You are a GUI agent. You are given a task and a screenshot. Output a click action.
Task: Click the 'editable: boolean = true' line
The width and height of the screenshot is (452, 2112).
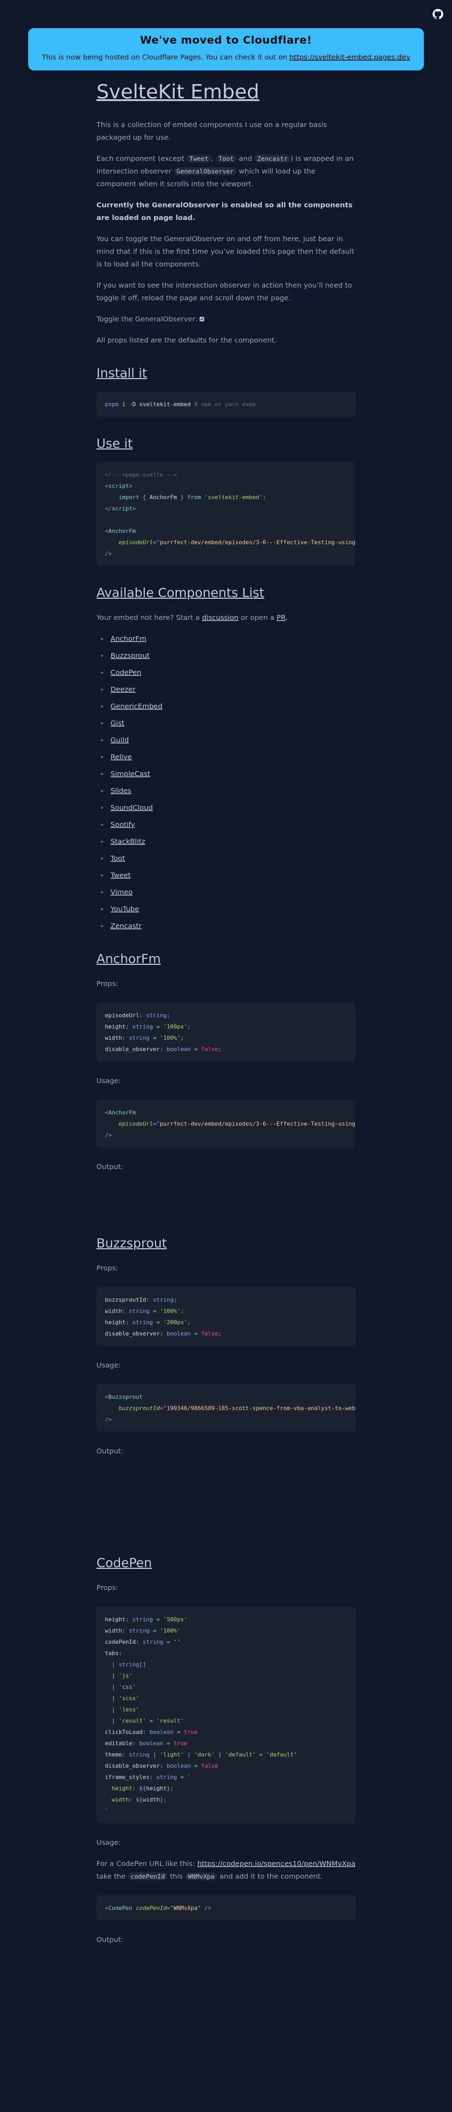[146, 1743]
